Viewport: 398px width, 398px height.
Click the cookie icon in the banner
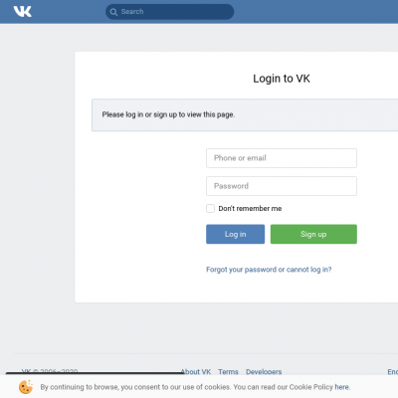(26, 387)
